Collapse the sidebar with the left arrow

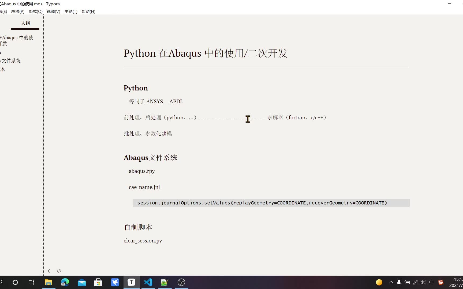pyautogui.click(x=49, y=271)
